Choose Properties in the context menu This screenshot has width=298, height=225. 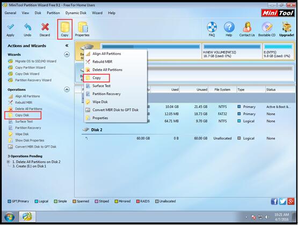(x=115, y=118)
